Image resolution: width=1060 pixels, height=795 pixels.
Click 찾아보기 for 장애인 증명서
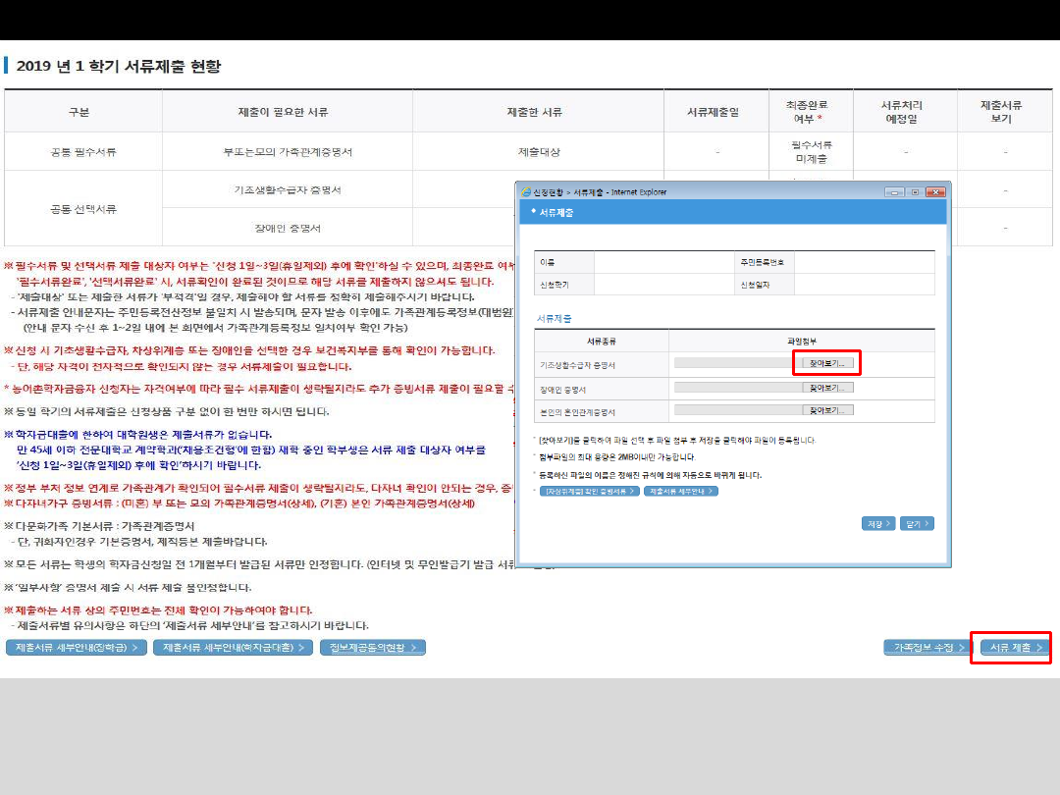click(828, 388)
